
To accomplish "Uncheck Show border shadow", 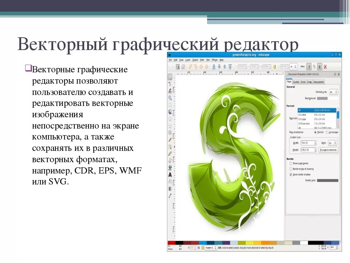I will (x=291, y=175).
